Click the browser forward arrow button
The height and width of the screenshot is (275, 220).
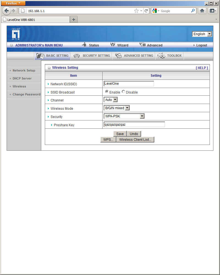[13, 11]
